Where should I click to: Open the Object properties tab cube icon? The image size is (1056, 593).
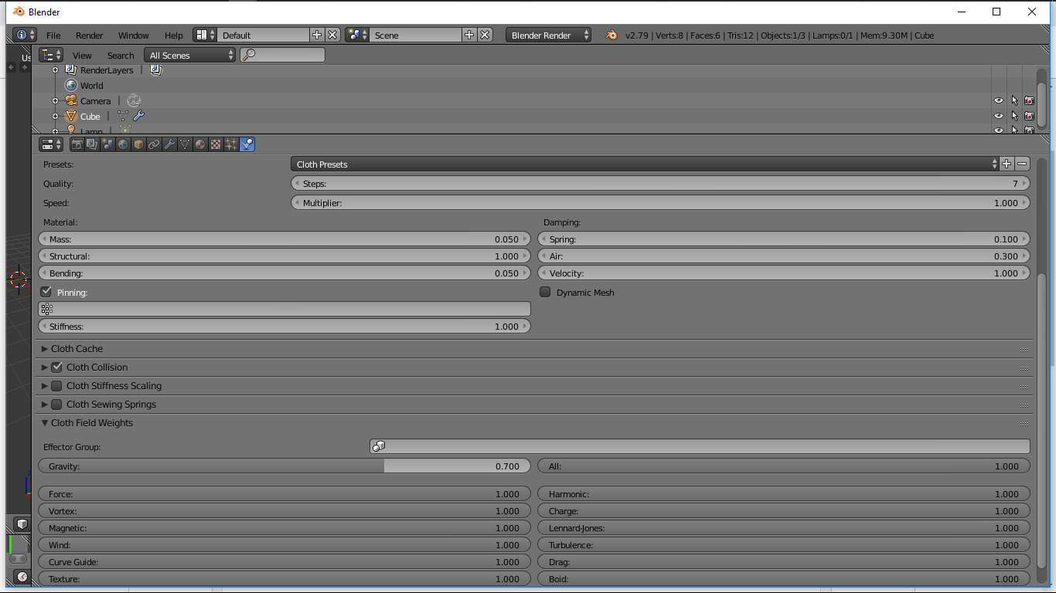pos(138,144)
